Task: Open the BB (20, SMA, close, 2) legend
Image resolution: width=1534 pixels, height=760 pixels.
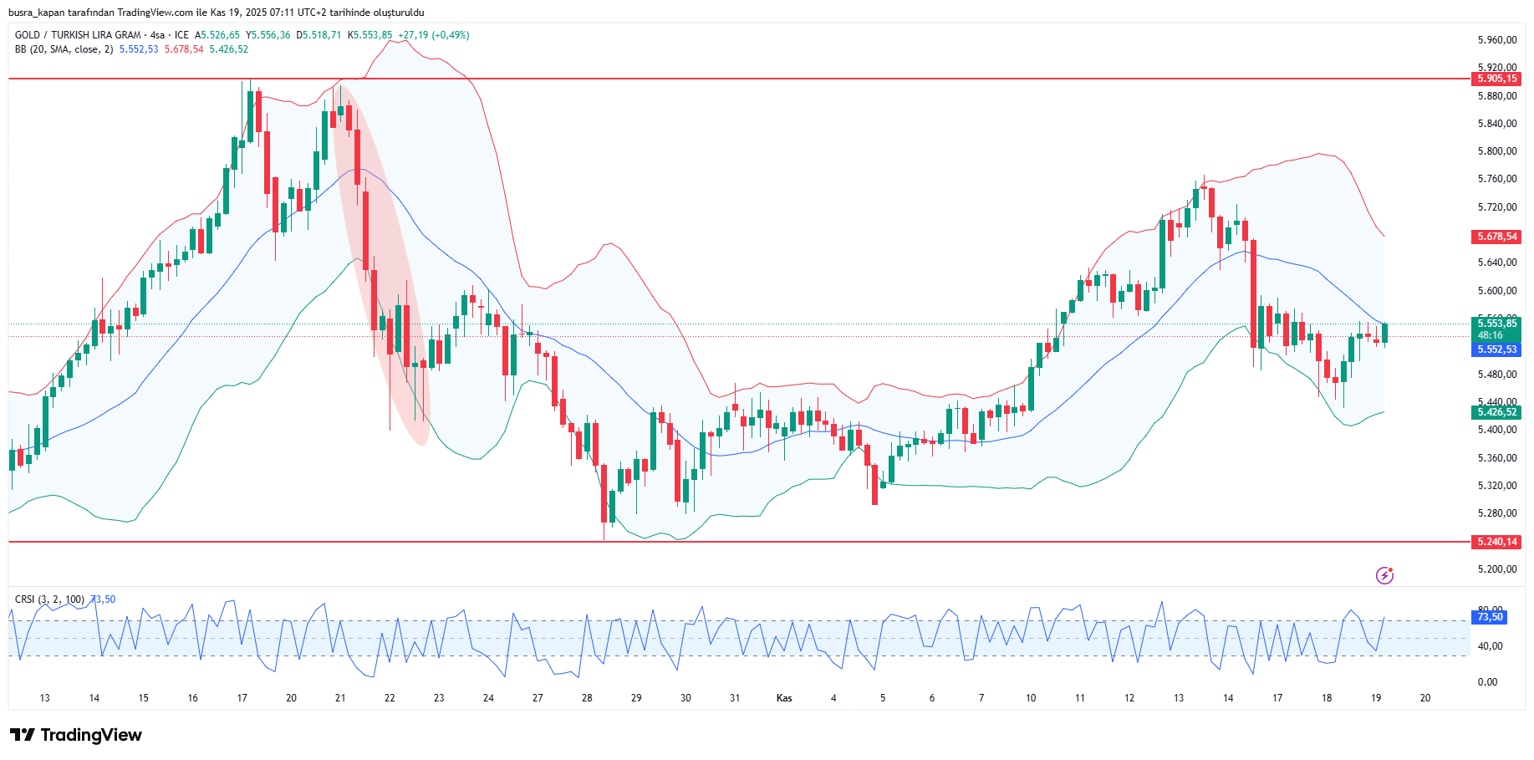Action: click(x=64, y=49)
